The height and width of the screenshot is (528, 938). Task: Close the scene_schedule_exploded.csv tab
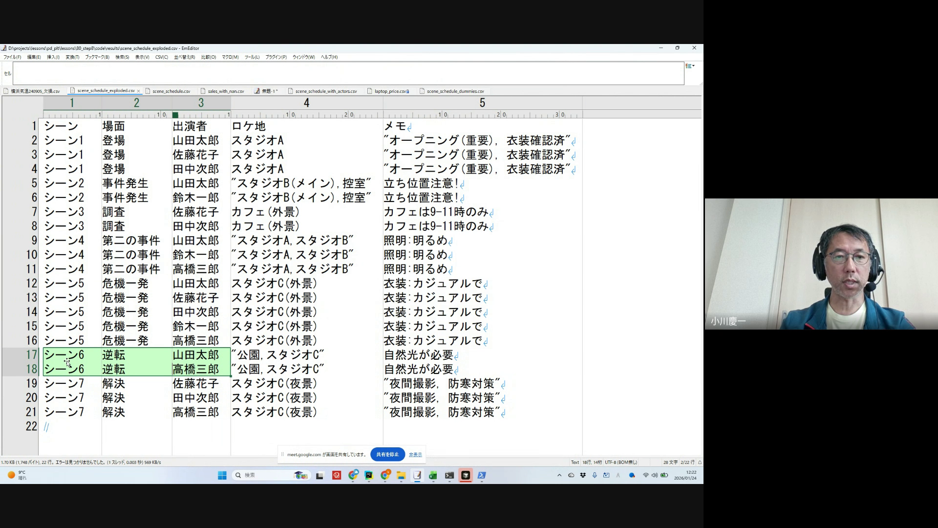click(139, 91)
